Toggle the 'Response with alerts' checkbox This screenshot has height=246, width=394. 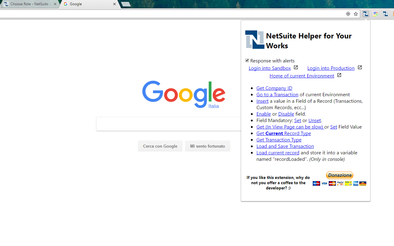[247, 60]
